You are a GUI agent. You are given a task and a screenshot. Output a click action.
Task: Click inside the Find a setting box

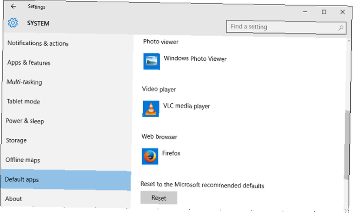[x=286, y=27]
